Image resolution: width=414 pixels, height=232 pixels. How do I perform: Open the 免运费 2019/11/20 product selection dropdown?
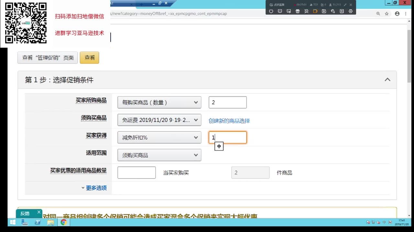coord(159,120)
